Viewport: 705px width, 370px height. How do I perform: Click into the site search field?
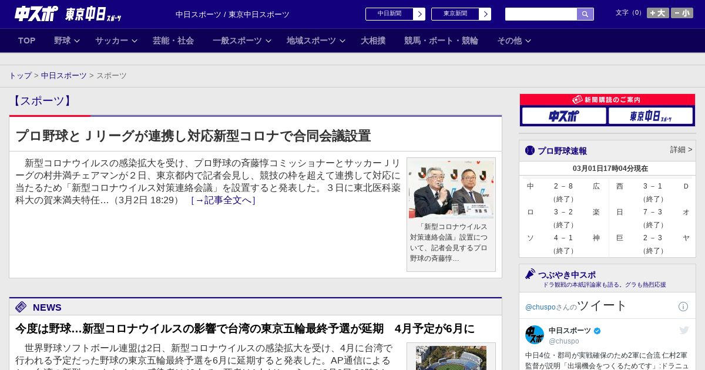pyautogui.click(x=541, y=14)
